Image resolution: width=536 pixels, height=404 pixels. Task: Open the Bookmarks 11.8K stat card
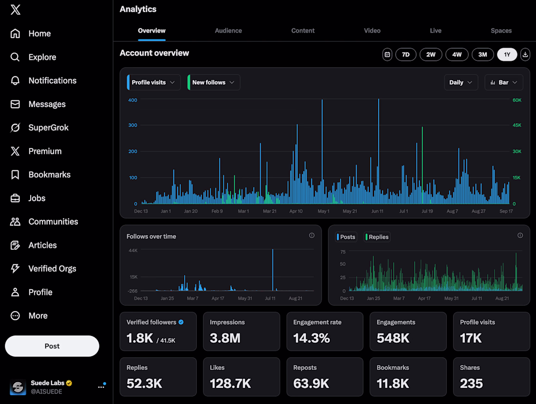[x=408, y=377]
